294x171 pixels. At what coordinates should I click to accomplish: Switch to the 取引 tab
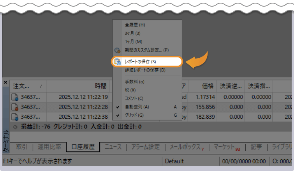point(21,147)
